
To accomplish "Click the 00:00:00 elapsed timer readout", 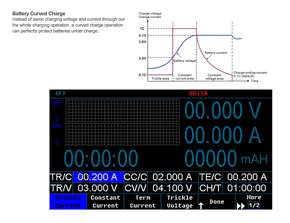I will tap(101, 158).
